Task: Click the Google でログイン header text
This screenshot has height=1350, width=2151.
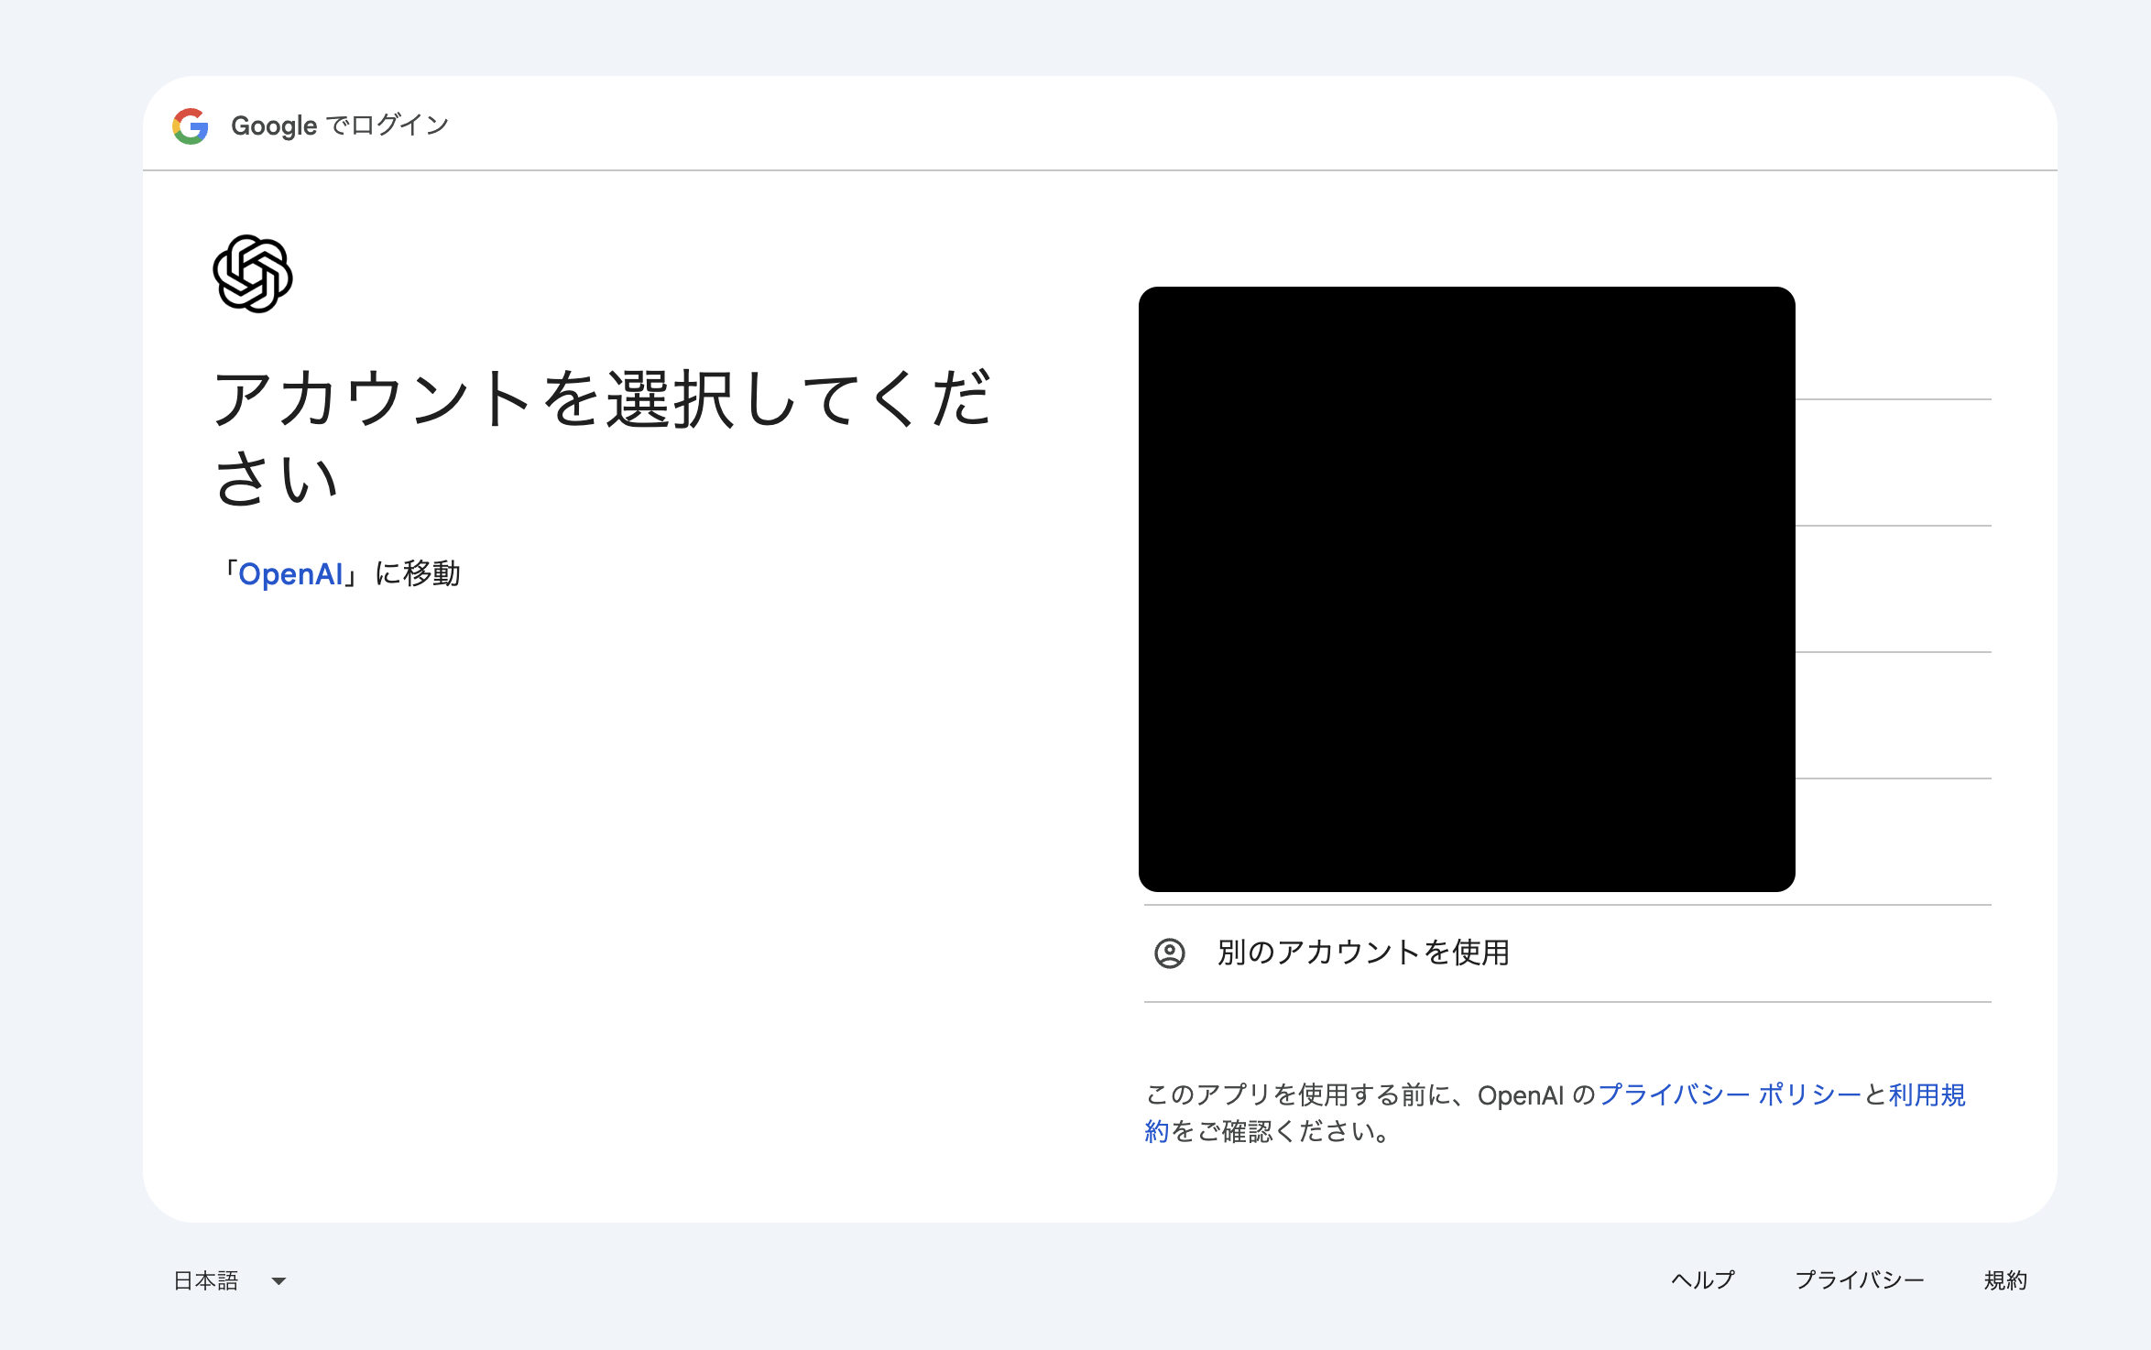Action: click(x=340, y=125)
